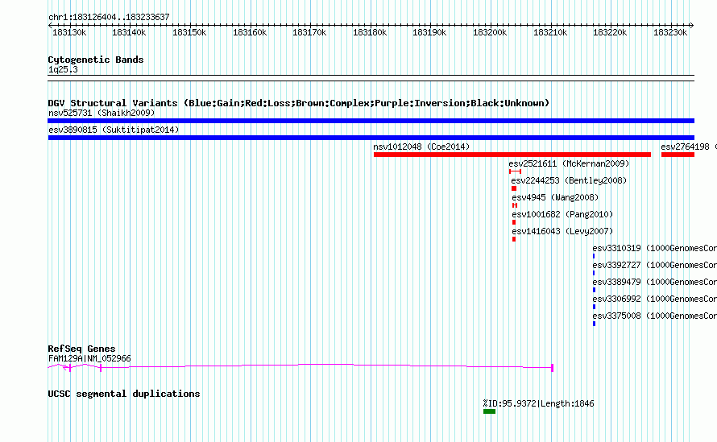The image size is (717, 442).
Task: Open the esv1416043 (Levy2007) label
Action: click(562, 231)
